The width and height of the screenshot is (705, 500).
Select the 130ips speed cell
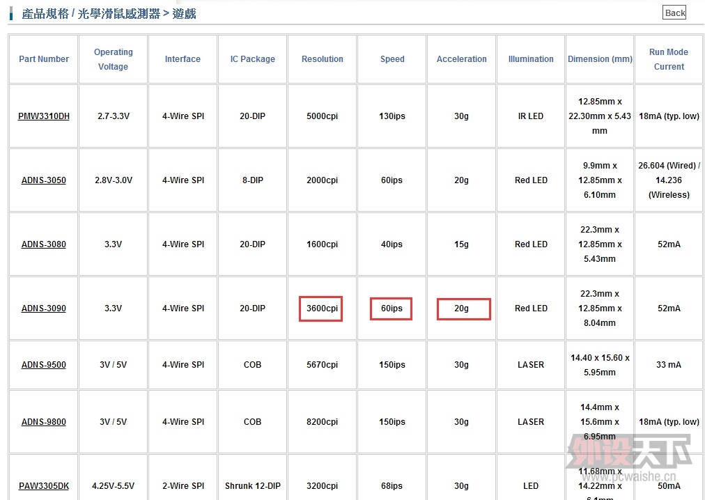click(x=392, y=116)
